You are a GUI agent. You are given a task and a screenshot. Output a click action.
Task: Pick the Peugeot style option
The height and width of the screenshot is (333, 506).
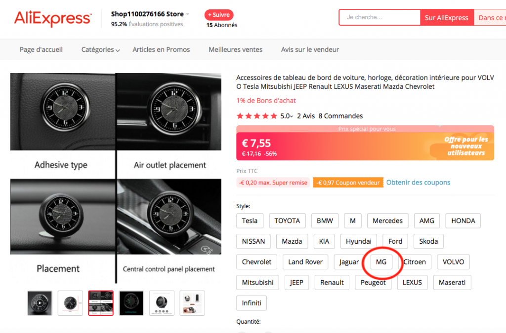click(x=373, y=283)
